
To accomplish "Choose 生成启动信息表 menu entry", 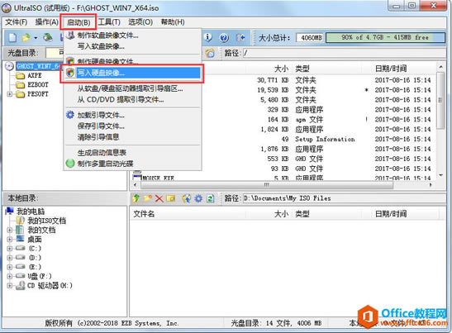I will (x=132, y=153).
